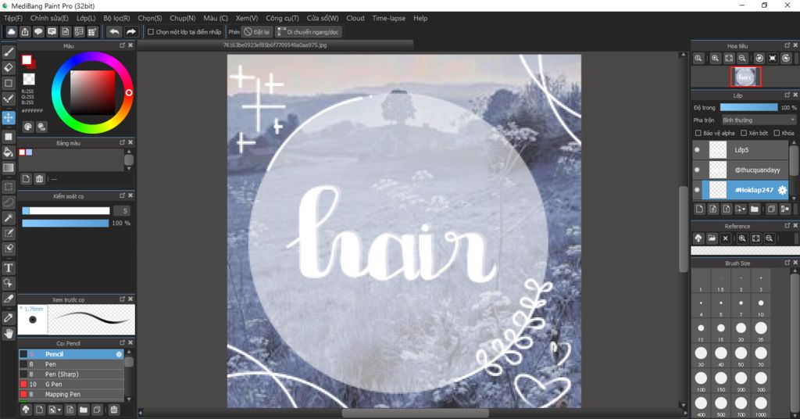Click the Undo arrow in toolbar

point(114,31)
